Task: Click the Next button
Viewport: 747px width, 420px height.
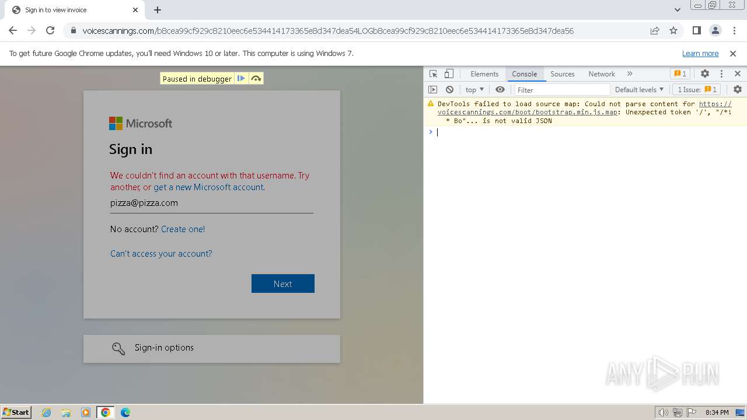Action: (283, 283)
